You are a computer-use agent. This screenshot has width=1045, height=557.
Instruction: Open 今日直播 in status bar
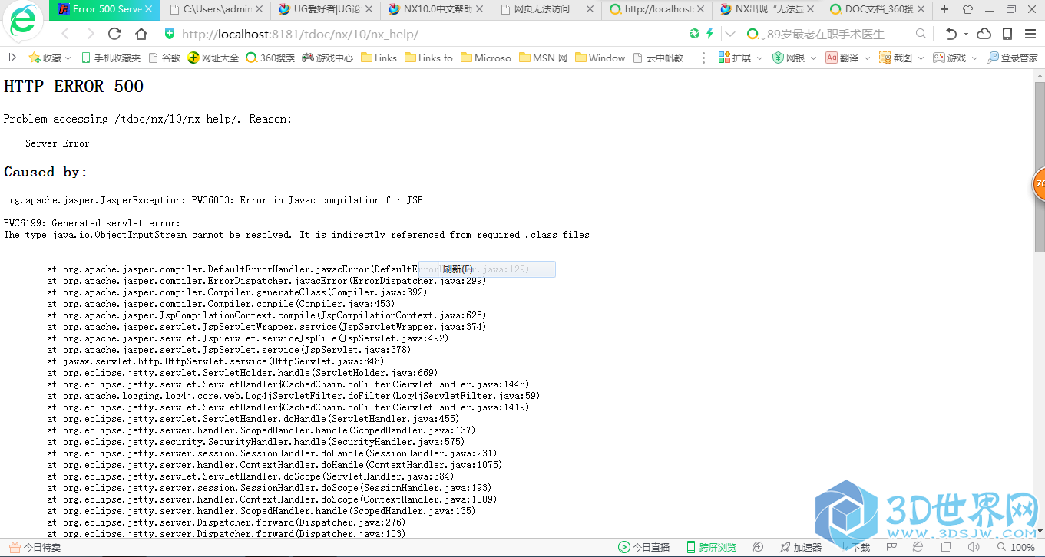pyautogui.click(x=643, y=547)
